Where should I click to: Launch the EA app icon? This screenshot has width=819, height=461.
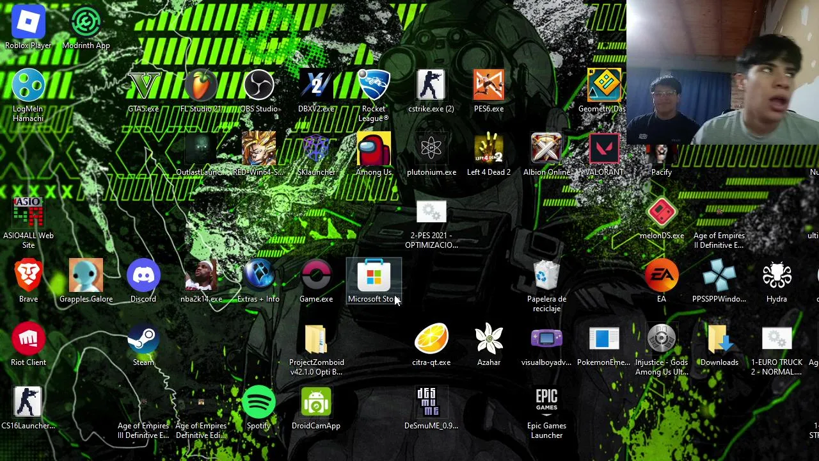tap(662, 275)
